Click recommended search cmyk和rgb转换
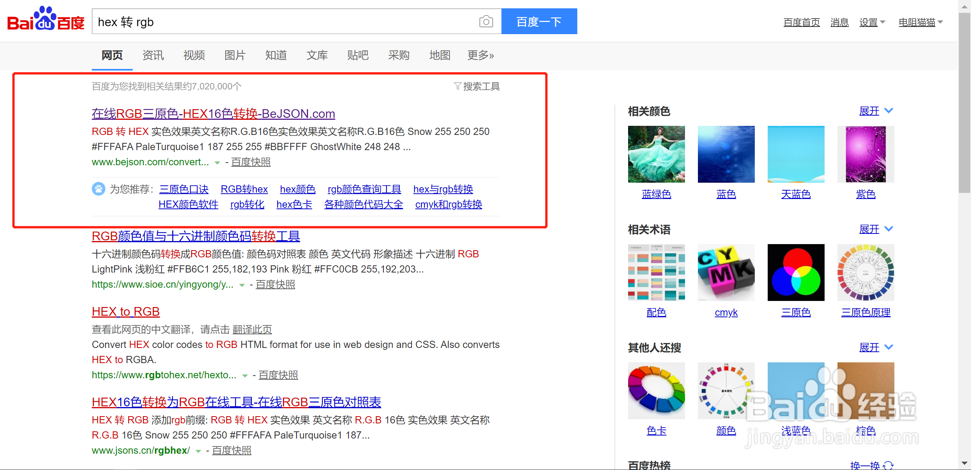This screenshot has width=971, height=470. [449, 204]
